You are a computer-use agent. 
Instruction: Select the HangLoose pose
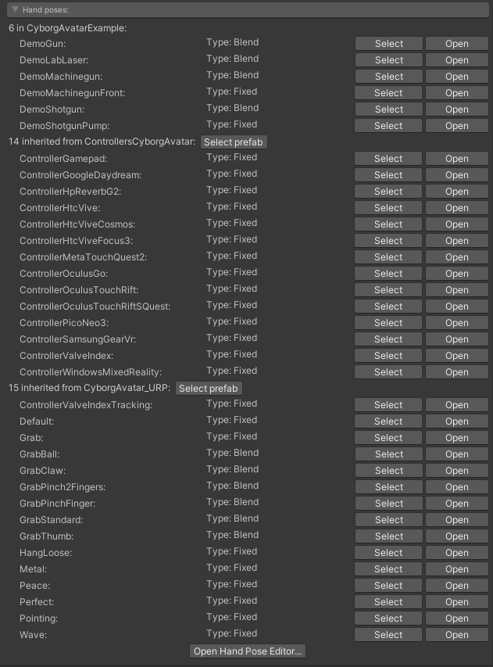point(388,553)
